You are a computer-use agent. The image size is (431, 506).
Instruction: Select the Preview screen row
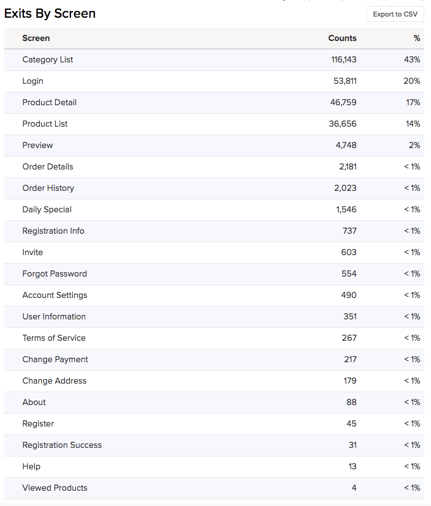[38, 145]
